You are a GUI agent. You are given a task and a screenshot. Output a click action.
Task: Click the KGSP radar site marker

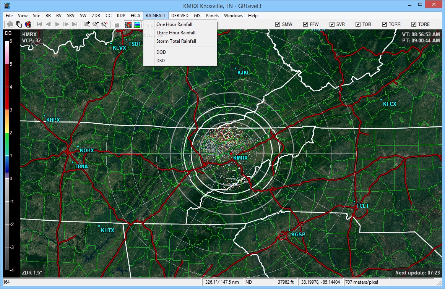click(289, 230)
